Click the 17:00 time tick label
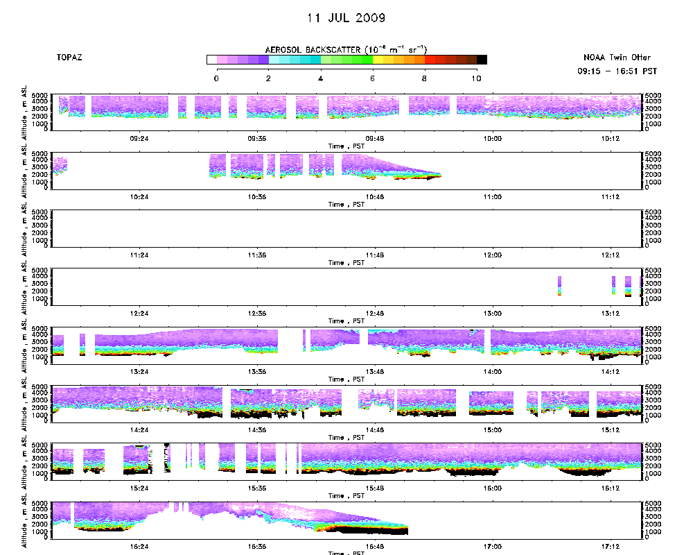The width and height of the screenshot is (693, 555). tap(492, 547)
